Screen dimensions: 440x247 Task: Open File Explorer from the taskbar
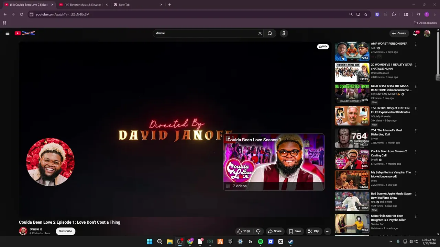pyautogui.click(x=170, y=242)
